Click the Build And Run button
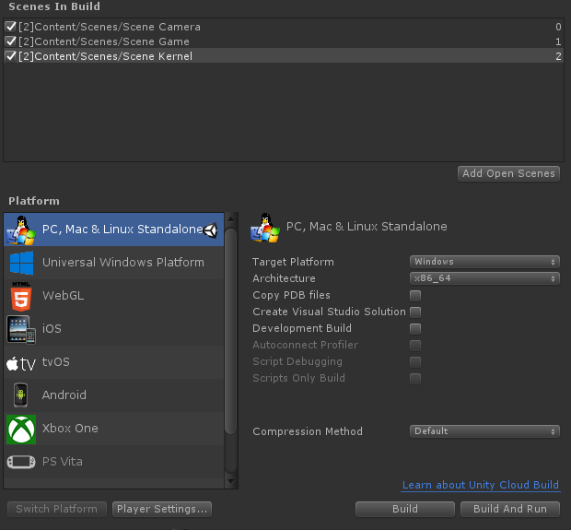The image size is (571, 530). coord(510,509)
